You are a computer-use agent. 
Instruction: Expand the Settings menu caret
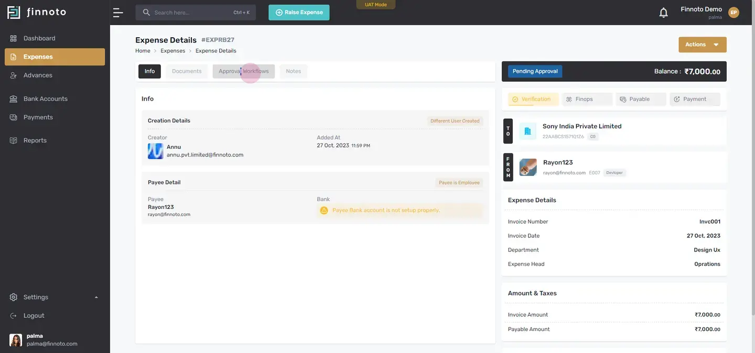(x=96, y=297)
